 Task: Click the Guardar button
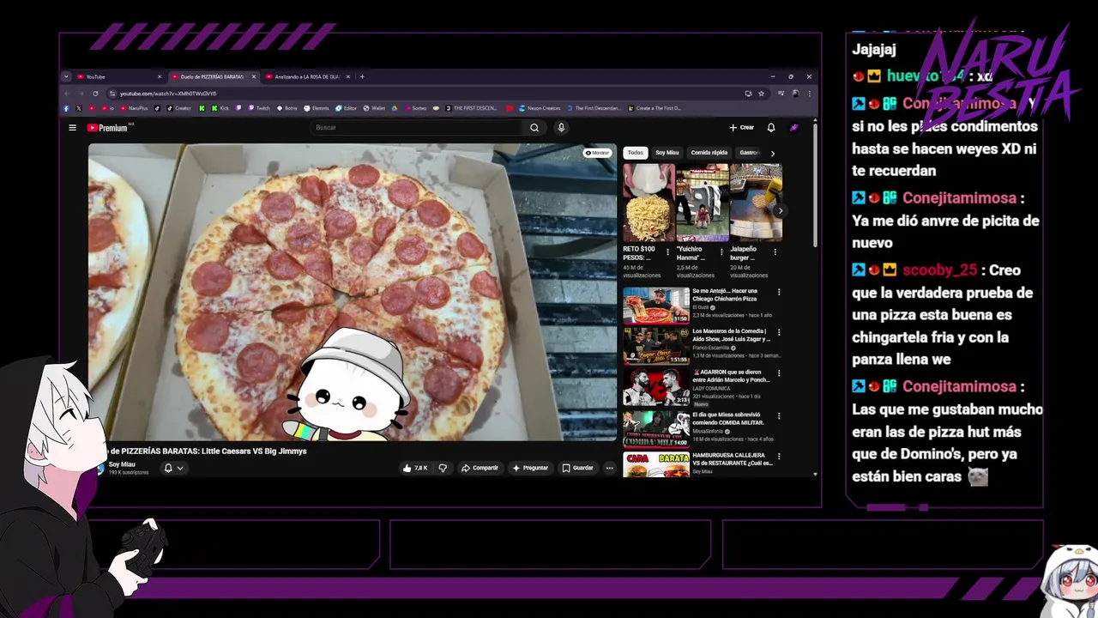pyautogui.click(x=577, y=468)
